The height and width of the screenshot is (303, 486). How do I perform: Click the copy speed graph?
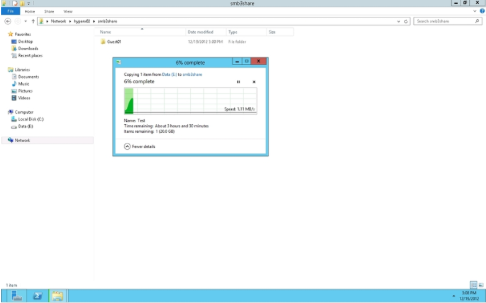click(190, 101)
